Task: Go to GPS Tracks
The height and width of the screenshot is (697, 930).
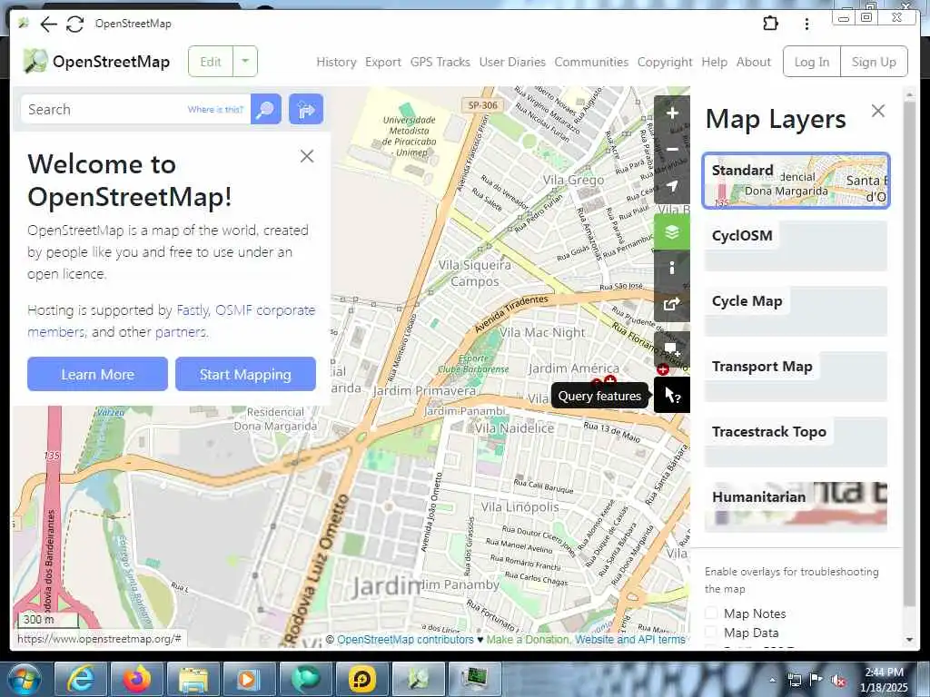Action: [440, 62]
